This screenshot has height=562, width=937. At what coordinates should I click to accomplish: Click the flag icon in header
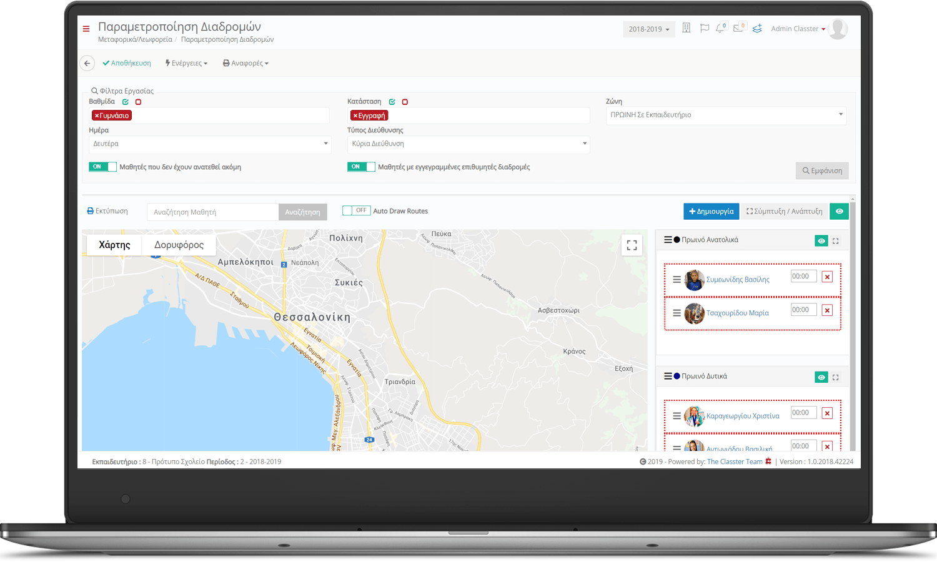coord(704,28)
